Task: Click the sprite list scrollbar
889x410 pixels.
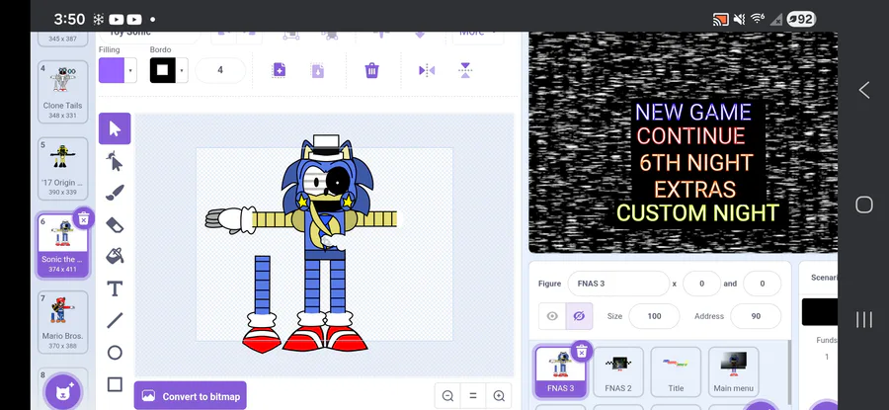Action: point(789,371)
